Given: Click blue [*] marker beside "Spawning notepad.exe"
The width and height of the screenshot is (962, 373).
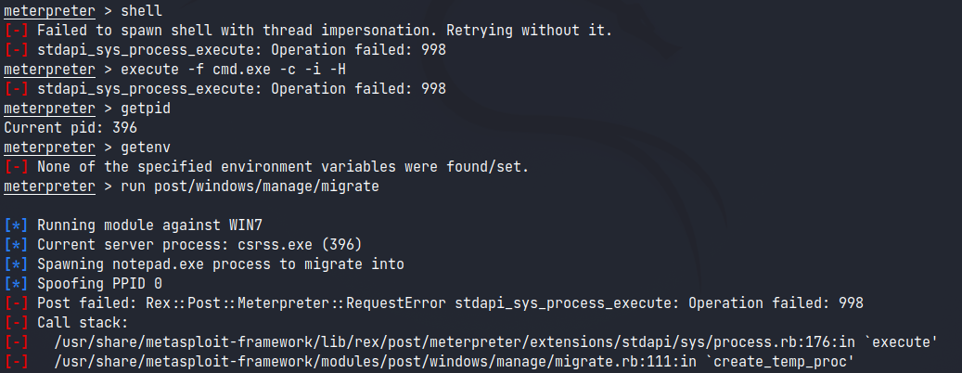Looking at the screenshot, I should [16, 264].
